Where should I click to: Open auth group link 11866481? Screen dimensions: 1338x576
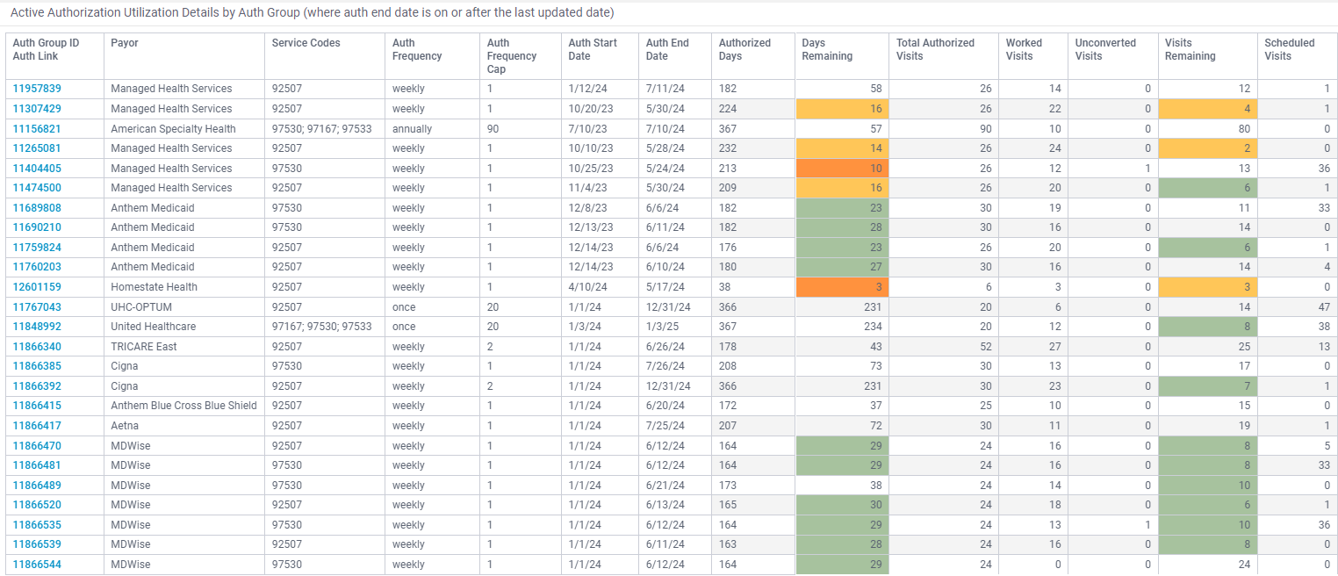click(x=37, y=465)
